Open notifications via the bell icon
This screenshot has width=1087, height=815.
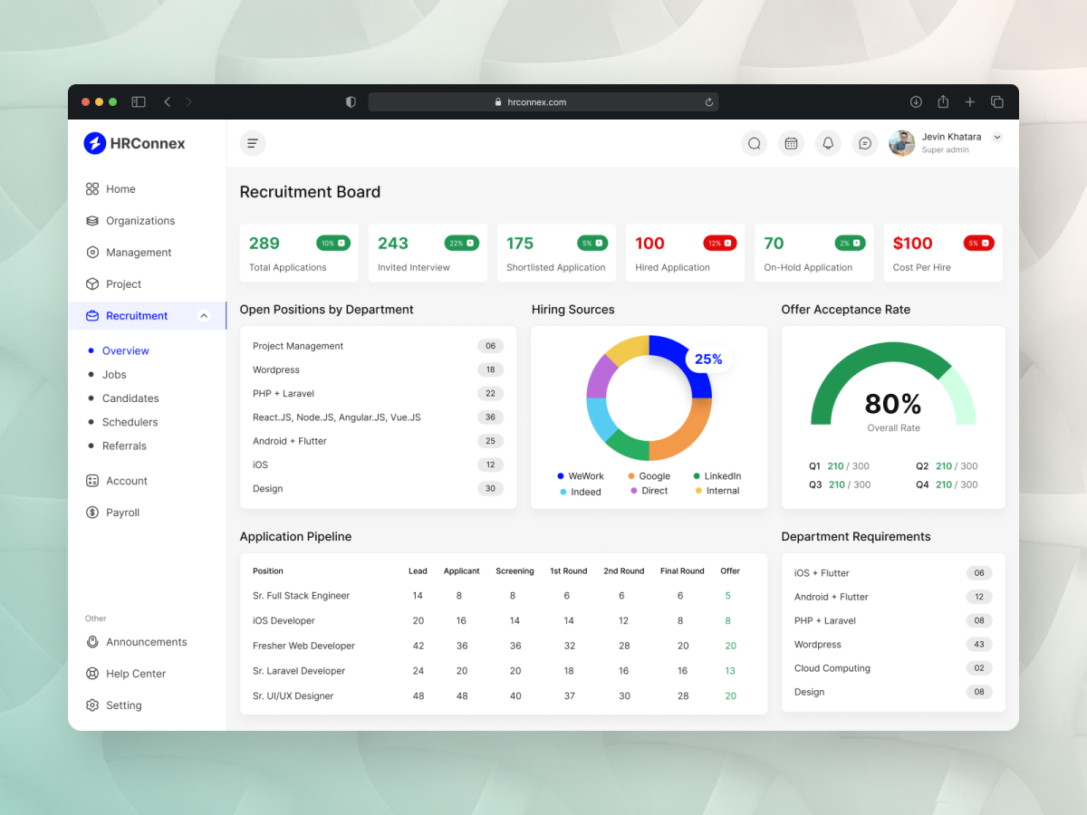(x=828, y=143)
